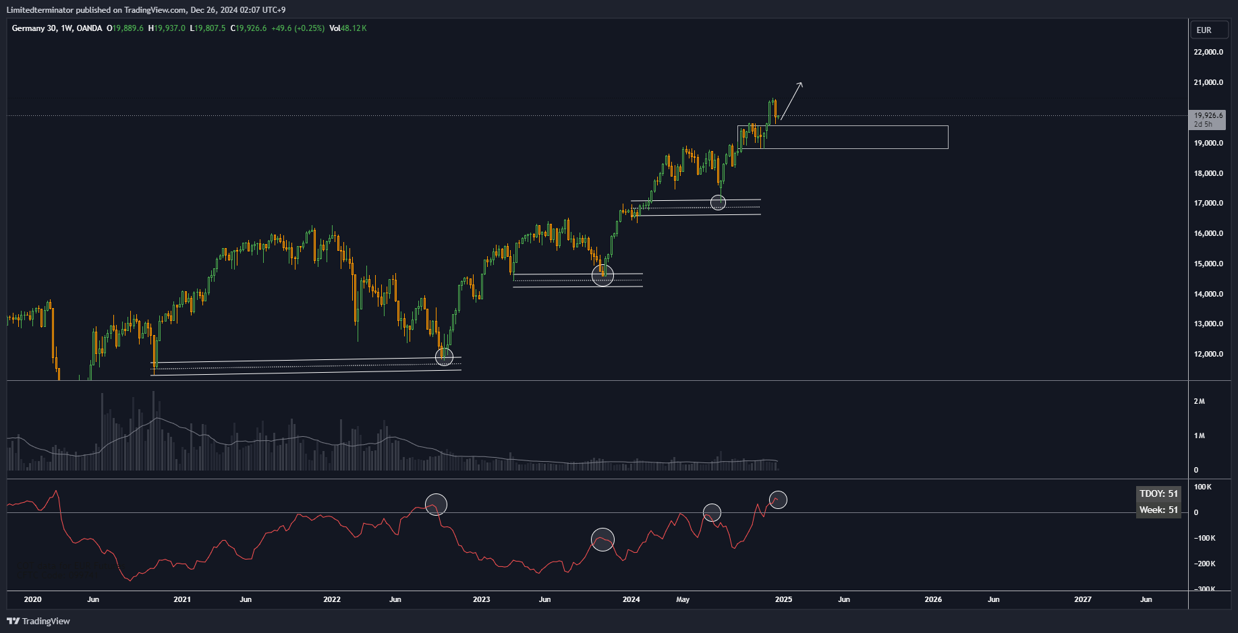This screenshot has width=1238, height=633.
Task: Click the 2024 time axis label
Action: click(631, 599)
